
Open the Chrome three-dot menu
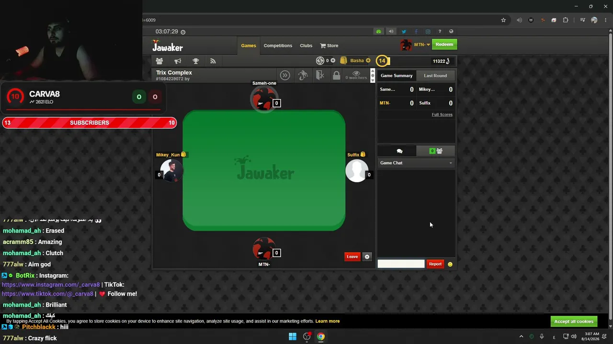[606, 20]
